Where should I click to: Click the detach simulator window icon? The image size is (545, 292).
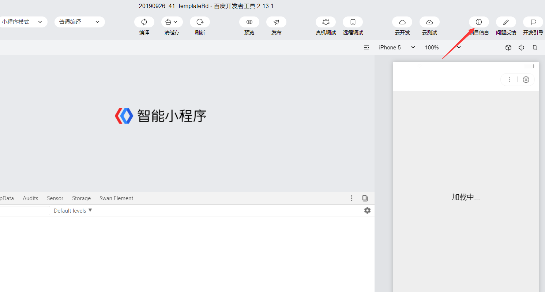click(535, 48)
